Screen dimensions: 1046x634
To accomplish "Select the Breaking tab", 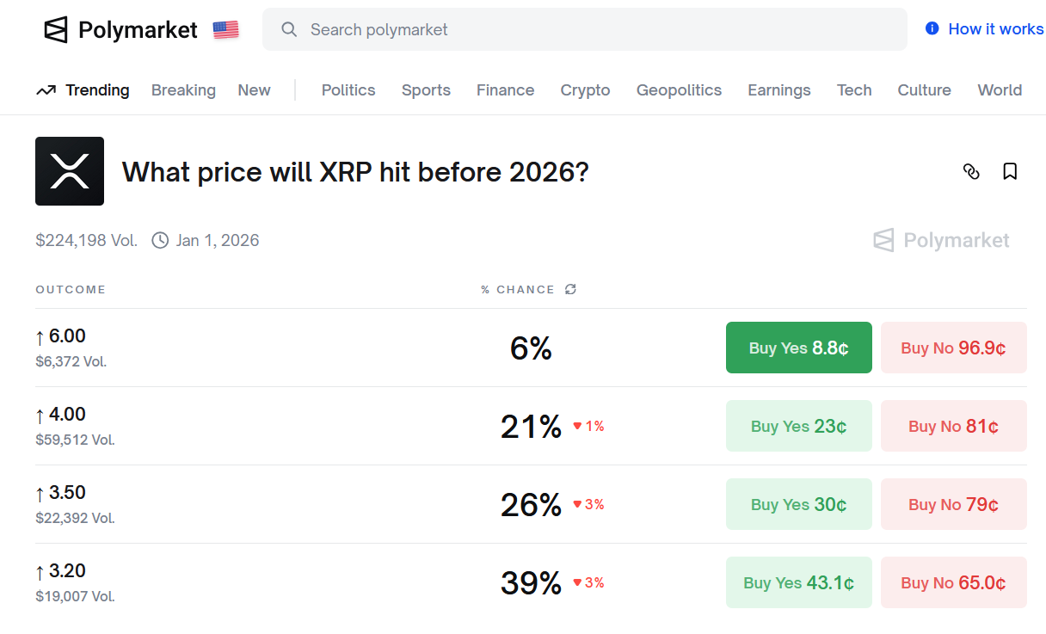I will [x=183, y=89].
